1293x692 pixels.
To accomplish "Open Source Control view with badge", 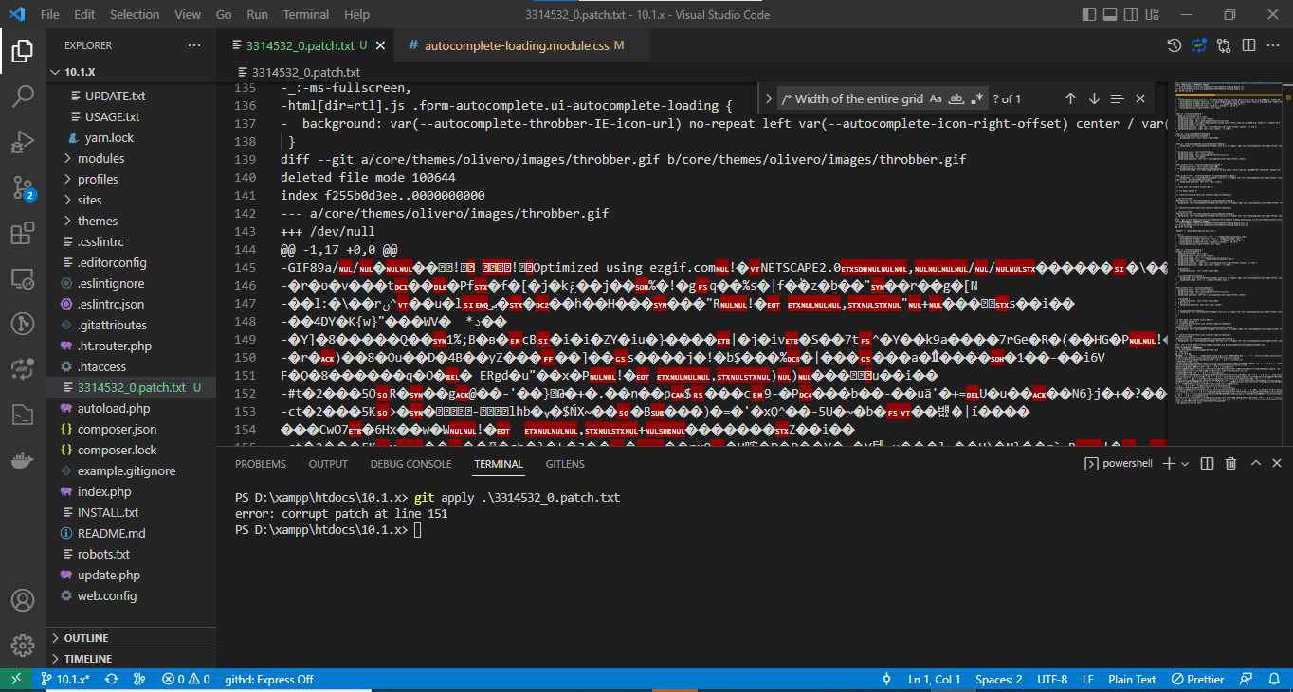I will pyautogui.click(x=23, y=187).
